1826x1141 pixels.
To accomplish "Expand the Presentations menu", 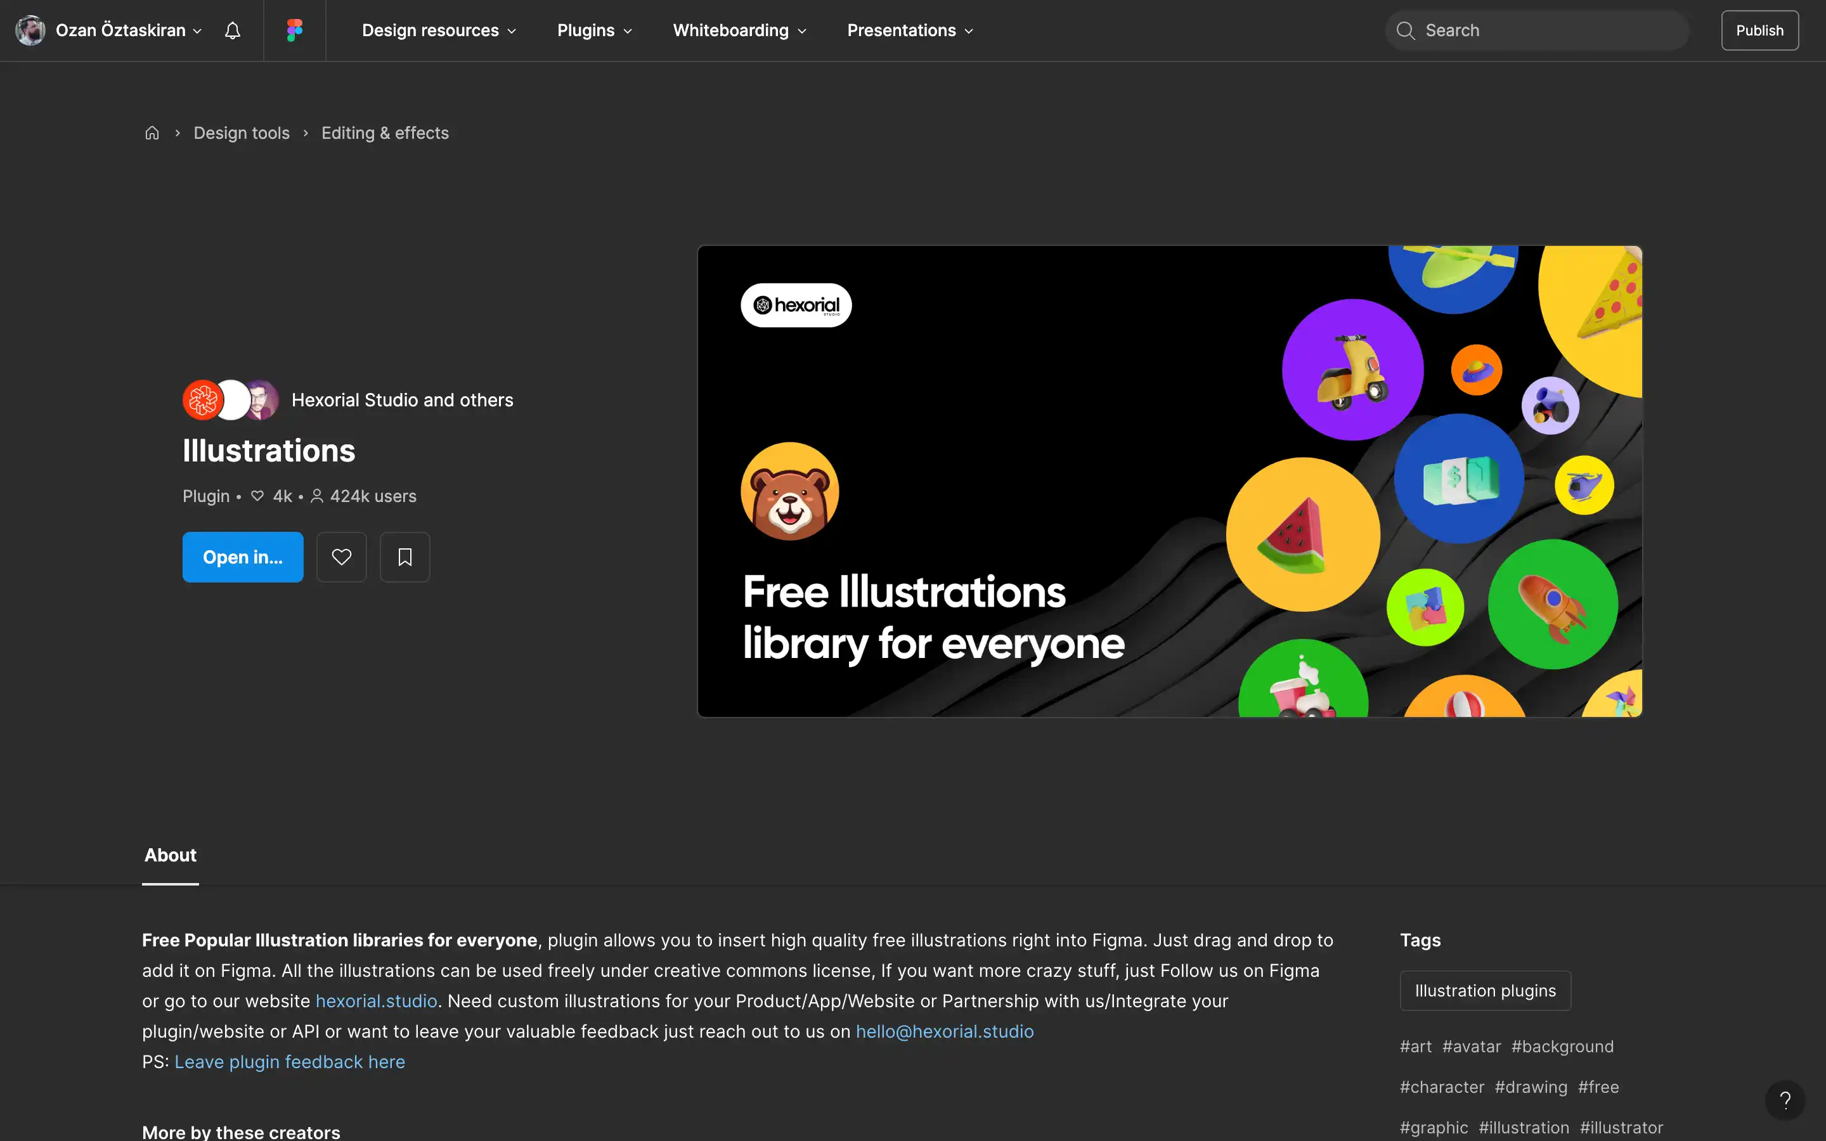I will [910, 30].
